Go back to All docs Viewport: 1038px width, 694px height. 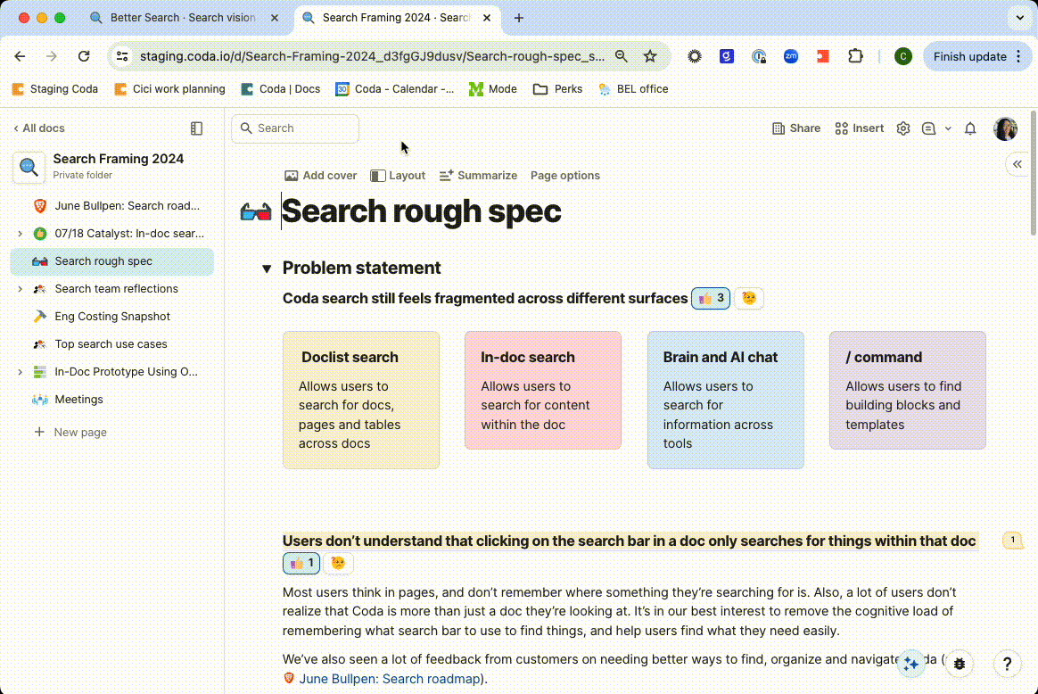(x=39, y=128)
